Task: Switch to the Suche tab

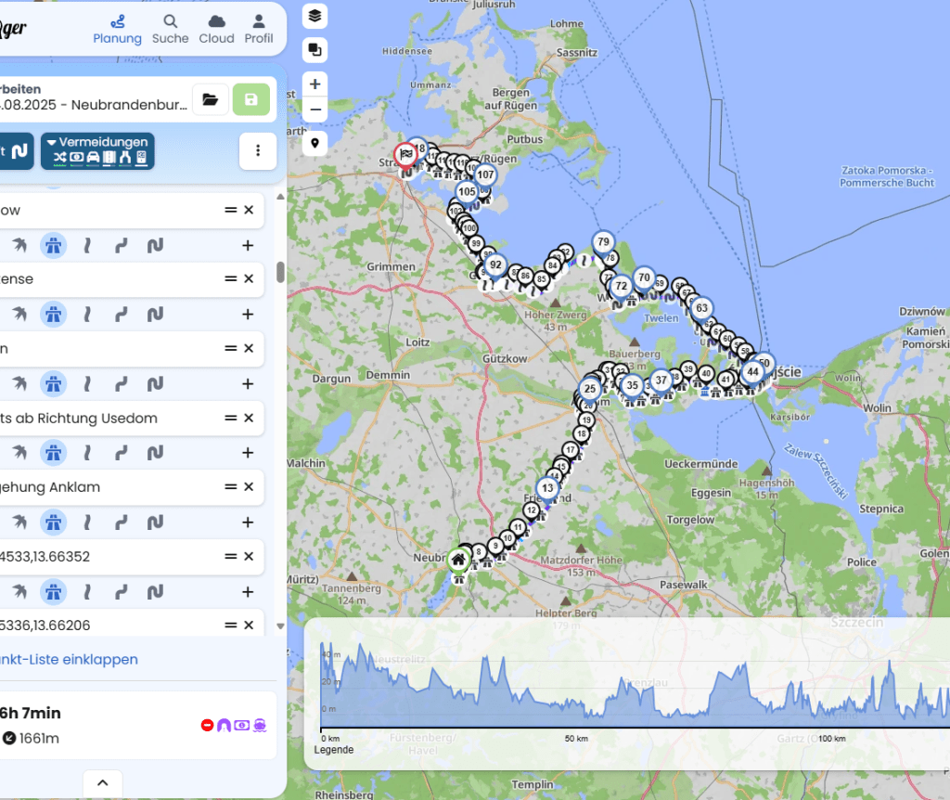Action: [170, 29]
